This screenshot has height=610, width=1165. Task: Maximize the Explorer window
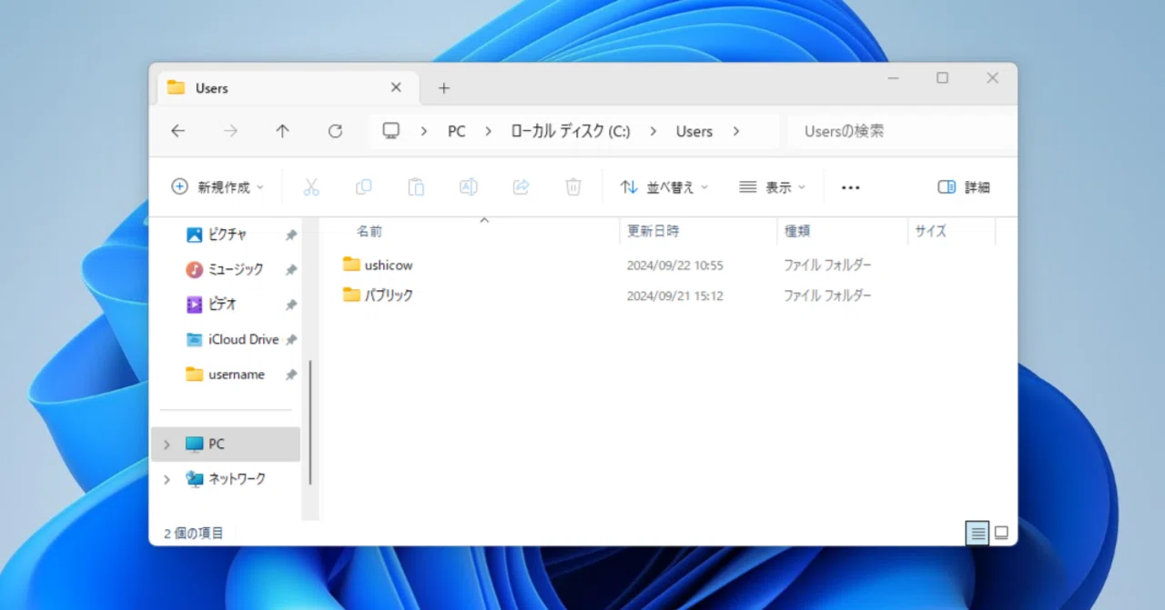[942, 78]
